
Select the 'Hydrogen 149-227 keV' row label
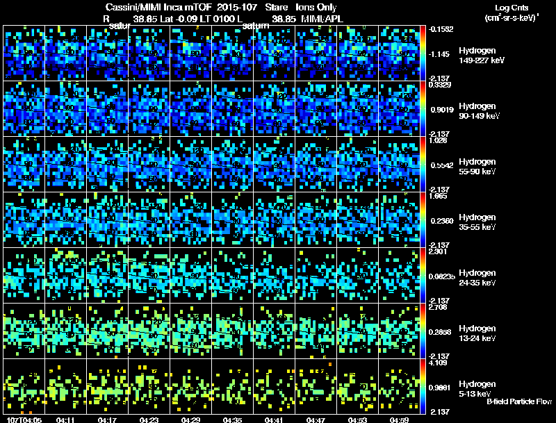tap(481, 56)
